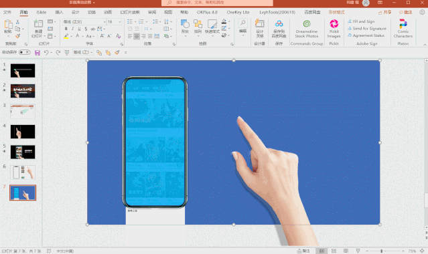This screenshot has width=428, height=254.
Task: Toggle the AutoSave switch
Action: point(24,52)
